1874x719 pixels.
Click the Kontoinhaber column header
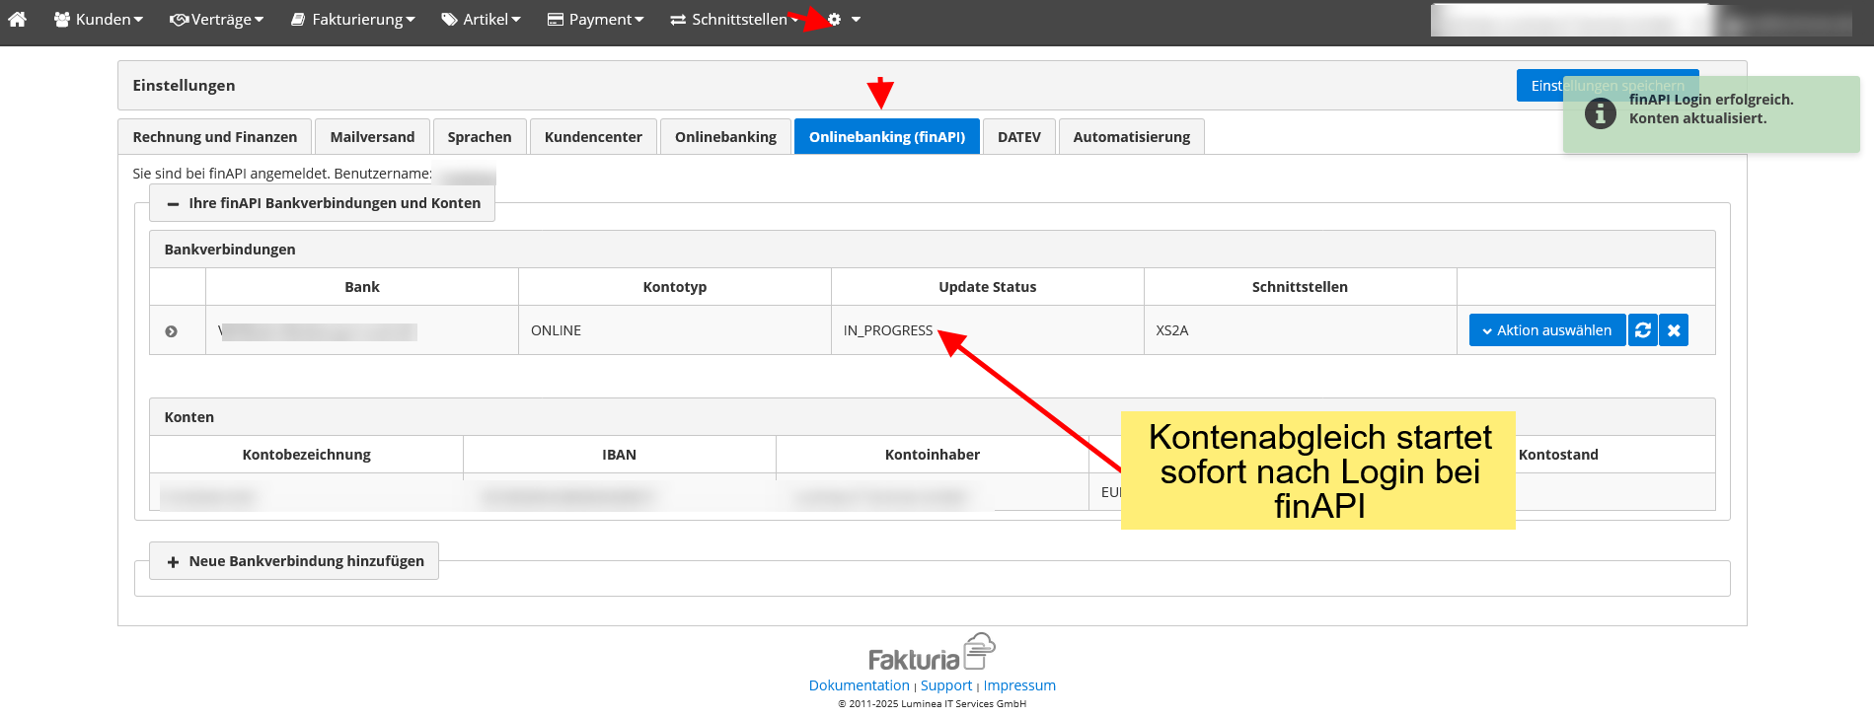tap(933, 455)
